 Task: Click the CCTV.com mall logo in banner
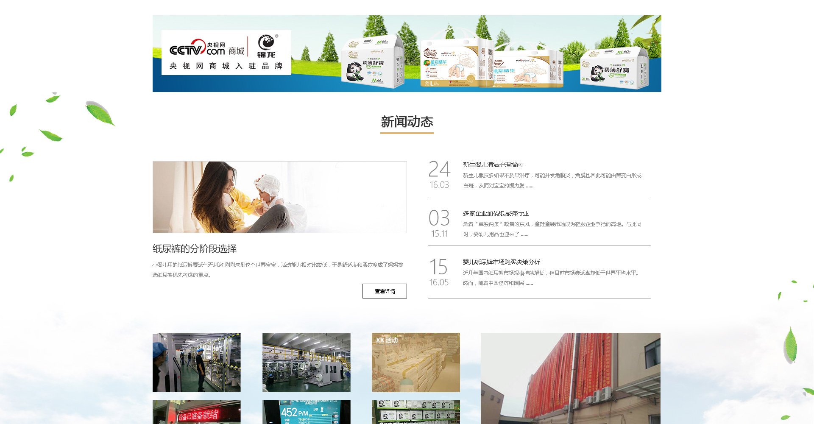tap(207, 48)
